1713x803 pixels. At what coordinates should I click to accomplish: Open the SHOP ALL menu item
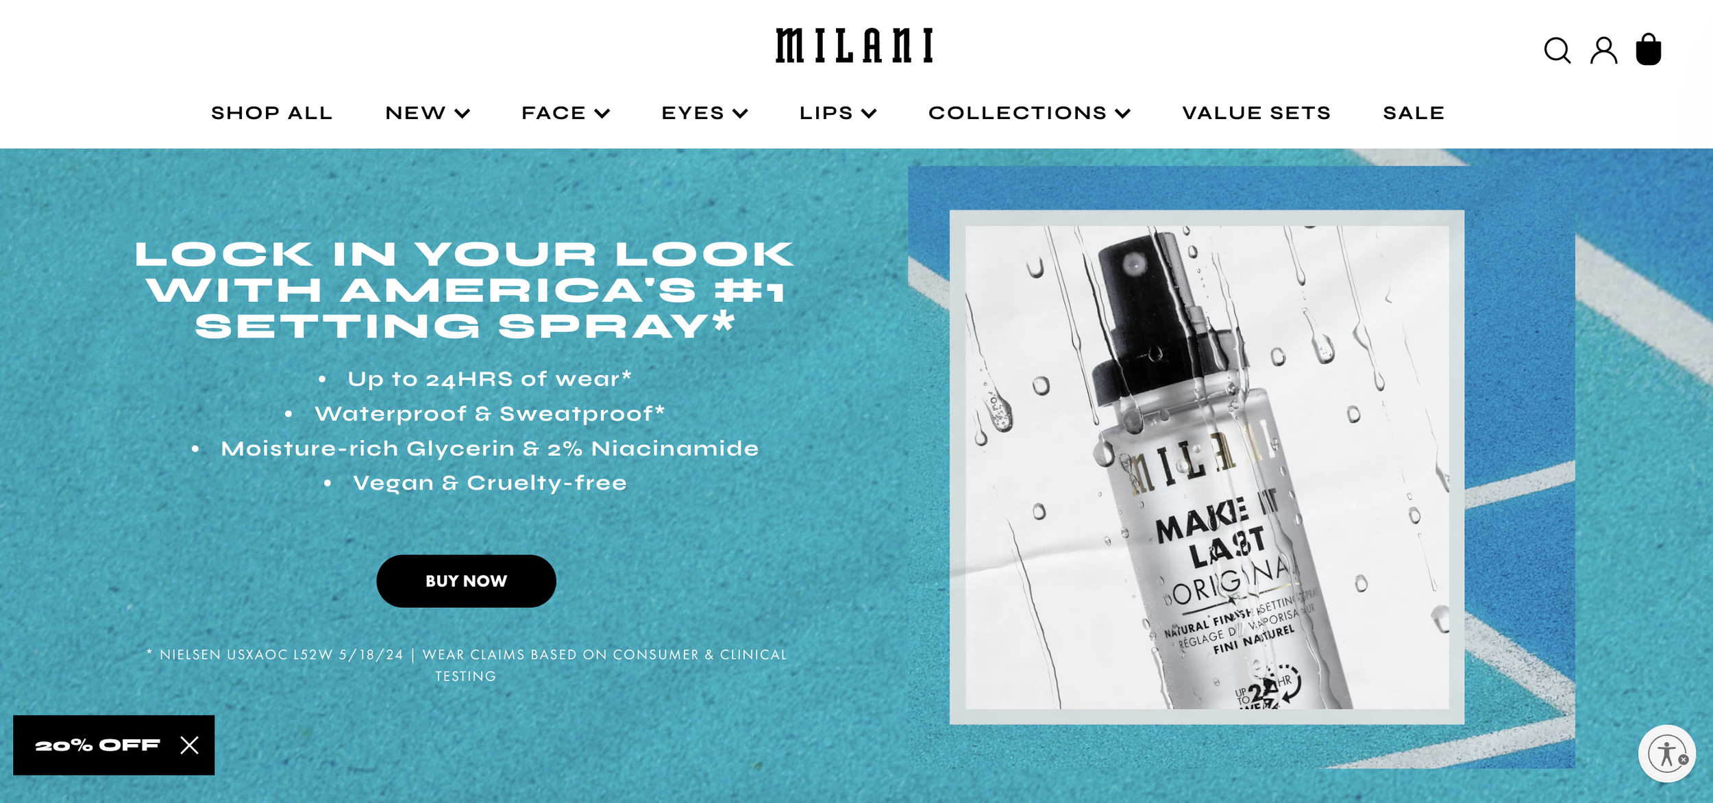coord(271,113)
